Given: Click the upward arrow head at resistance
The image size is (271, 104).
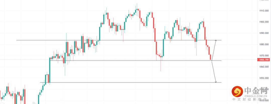Looking at the screenshot, I should point(216,41).
